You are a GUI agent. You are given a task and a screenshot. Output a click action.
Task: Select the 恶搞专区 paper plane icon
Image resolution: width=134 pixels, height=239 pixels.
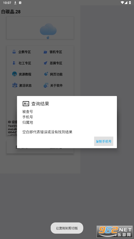(45, 63)
